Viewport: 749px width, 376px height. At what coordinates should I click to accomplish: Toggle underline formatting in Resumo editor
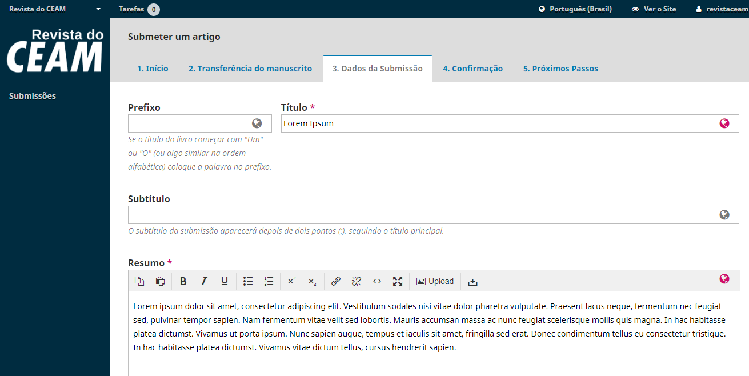(x=225, y=281)
